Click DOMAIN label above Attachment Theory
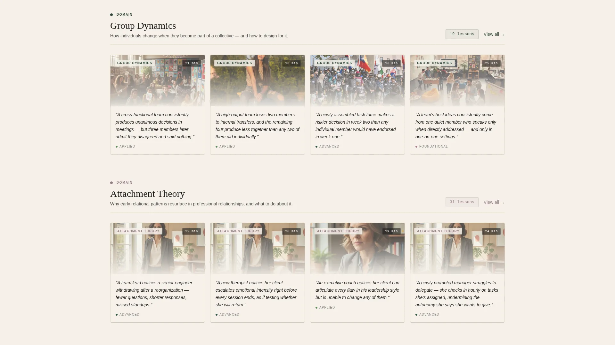This screenshot has height=345, width=615. (124, 183)
